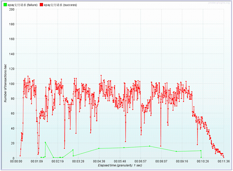The height and width of the screenshot is (171, 233).
Task: Click the green failure legend swatch
Action: click(x=5, y=5)
